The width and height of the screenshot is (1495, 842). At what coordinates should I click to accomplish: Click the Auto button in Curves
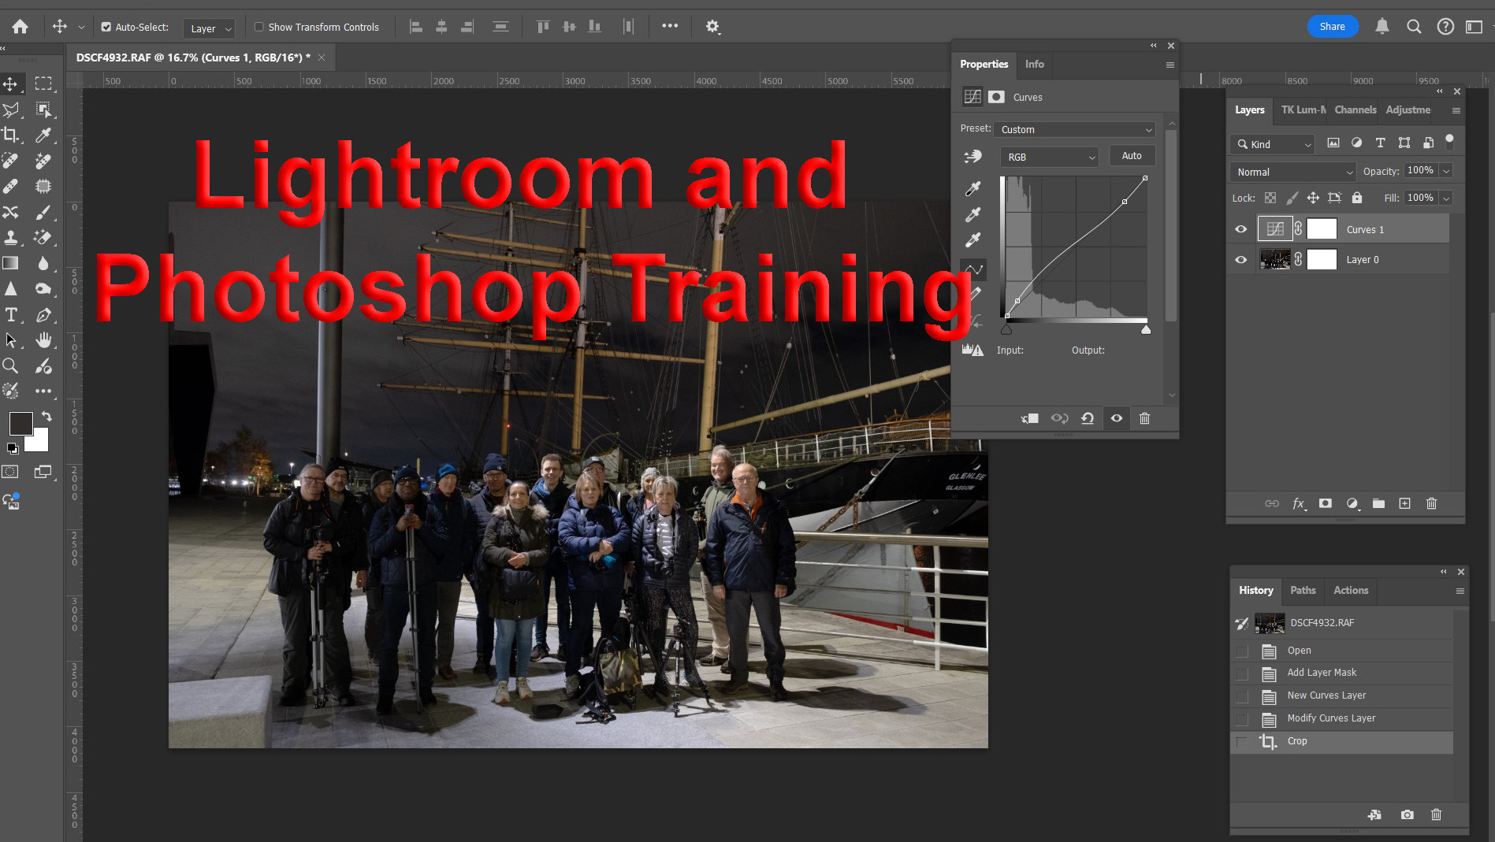point(1132,156)
